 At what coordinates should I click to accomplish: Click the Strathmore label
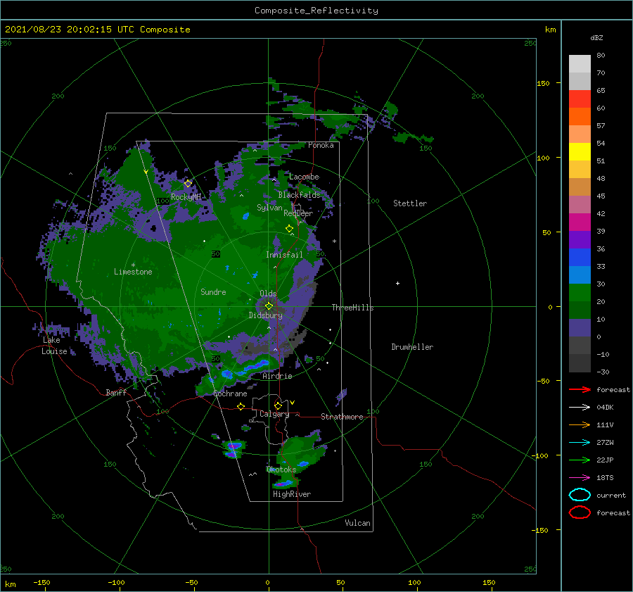coord(342,417)
